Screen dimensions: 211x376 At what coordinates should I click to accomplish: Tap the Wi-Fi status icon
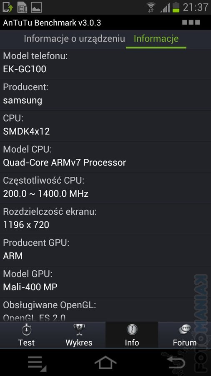click(x=151, y=7)
